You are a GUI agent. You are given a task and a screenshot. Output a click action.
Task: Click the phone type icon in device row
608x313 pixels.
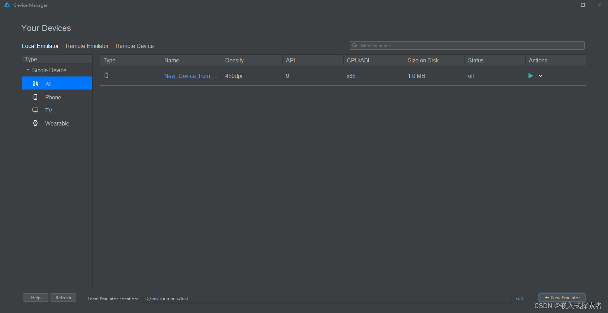[x=106, y=75]
